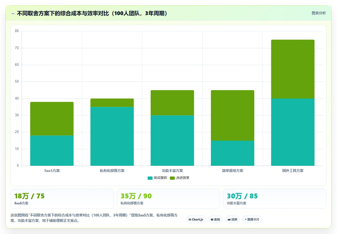Click the y-axis value 80
337x234 pixels.
(x=17, y=31)
